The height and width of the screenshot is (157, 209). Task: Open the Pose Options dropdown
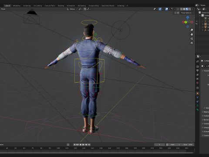point(187,13)
